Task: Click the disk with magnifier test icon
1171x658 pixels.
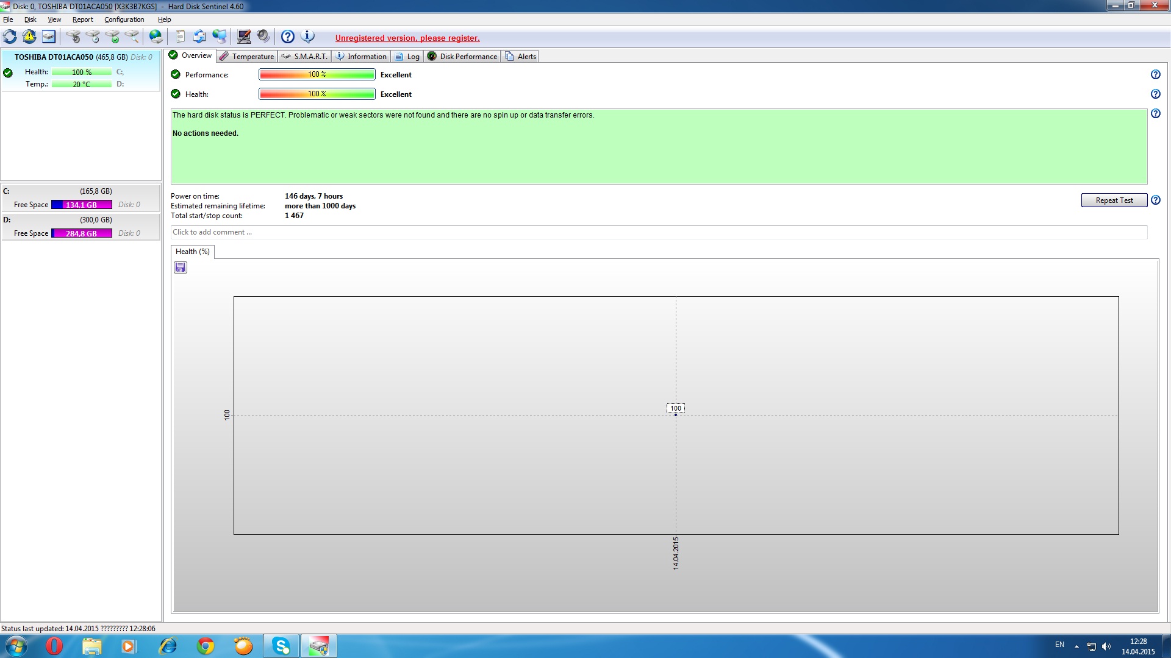Action: click(x=132, y=37)
